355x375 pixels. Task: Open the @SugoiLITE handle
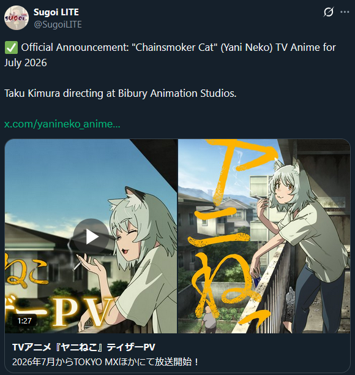(x=58, y=25)
